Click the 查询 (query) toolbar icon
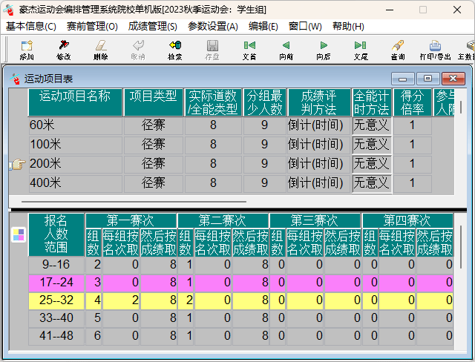 click(x=398, y=50)
